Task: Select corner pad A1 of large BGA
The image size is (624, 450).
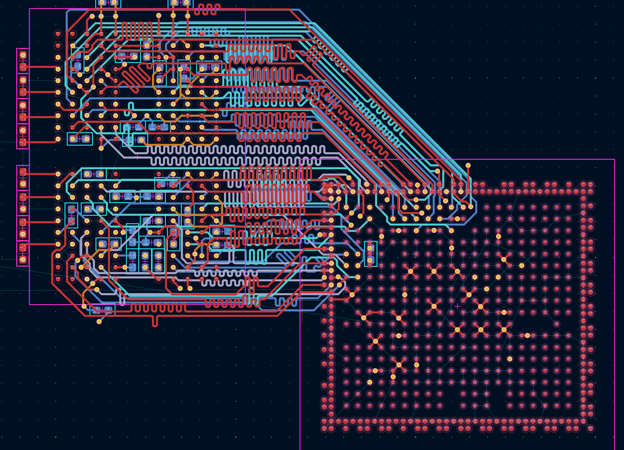Action: [x=324, y=184]
